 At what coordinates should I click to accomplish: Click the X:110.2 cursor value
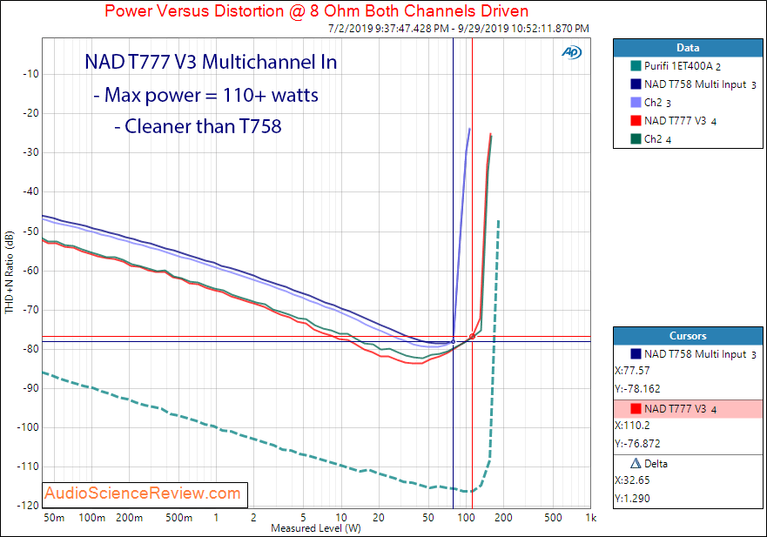632,426
